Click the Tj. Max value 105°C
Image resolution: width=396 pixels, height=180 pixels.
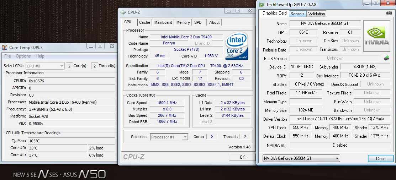[71, 141]
